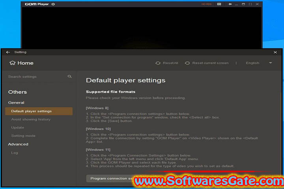Select the General category

point(16,102)
